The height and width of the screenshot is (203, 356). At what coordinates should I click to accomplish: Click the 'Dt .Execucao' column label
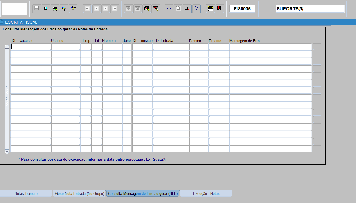click(x=22, y=40)
